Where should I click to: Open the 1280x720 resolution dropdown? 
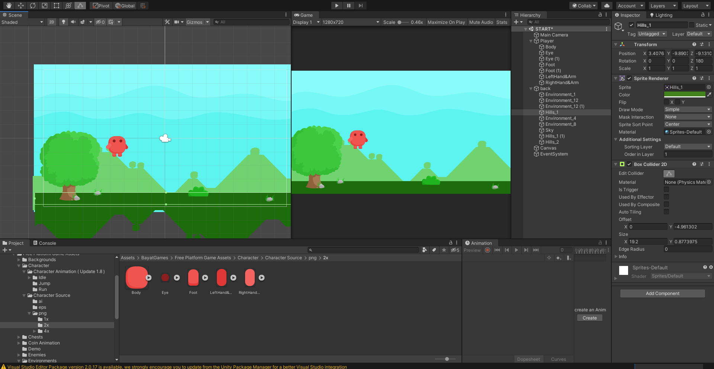(351, 22)
